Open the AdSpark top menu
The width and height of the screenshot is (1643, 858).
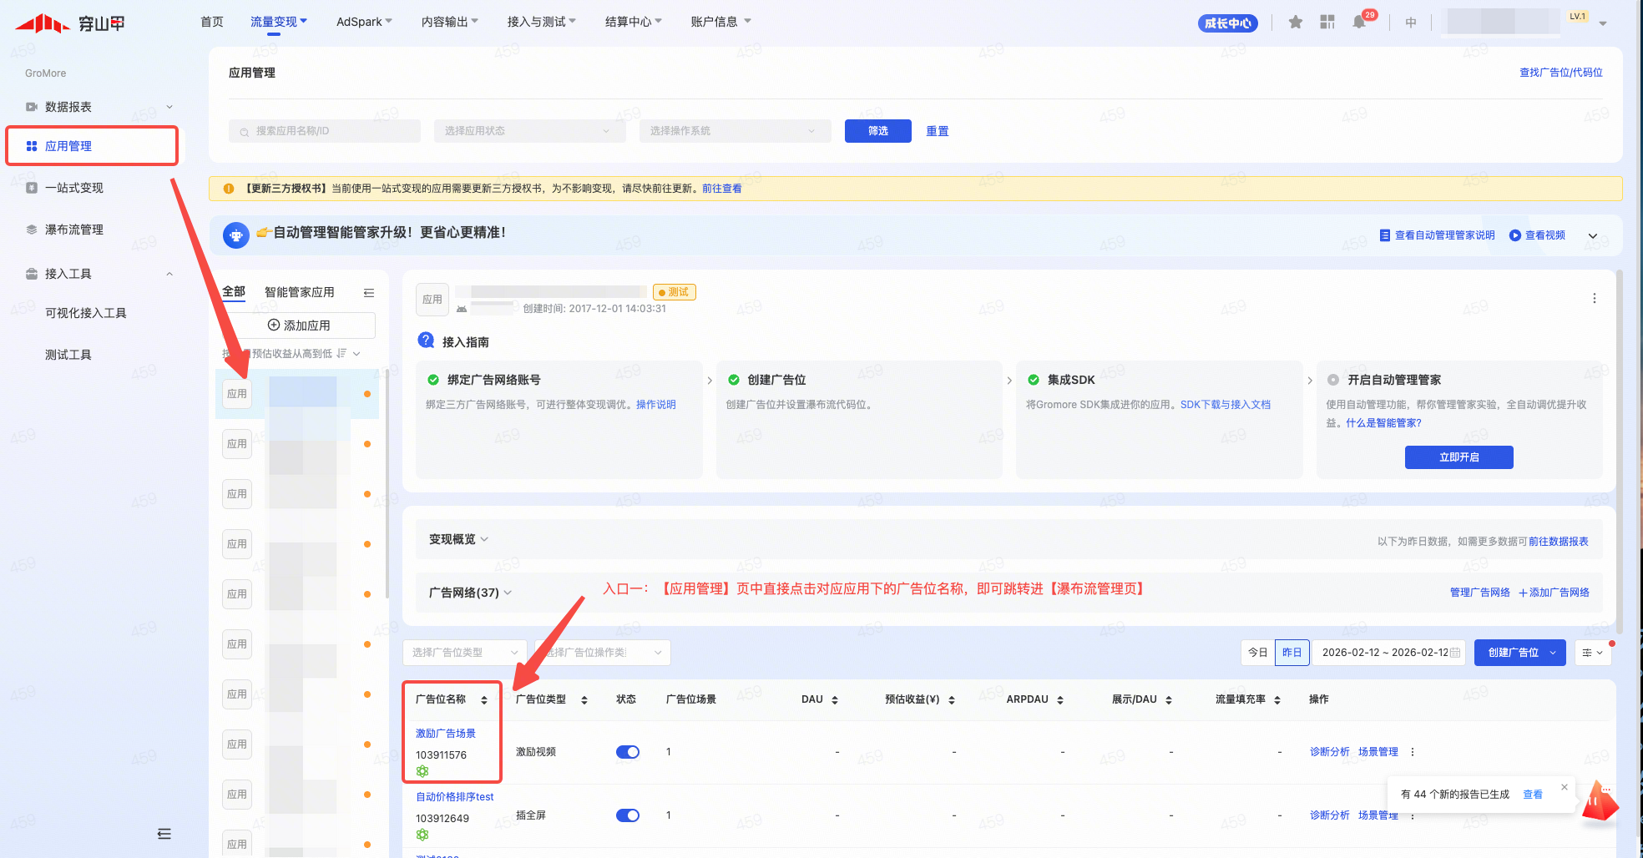(363, 22)
